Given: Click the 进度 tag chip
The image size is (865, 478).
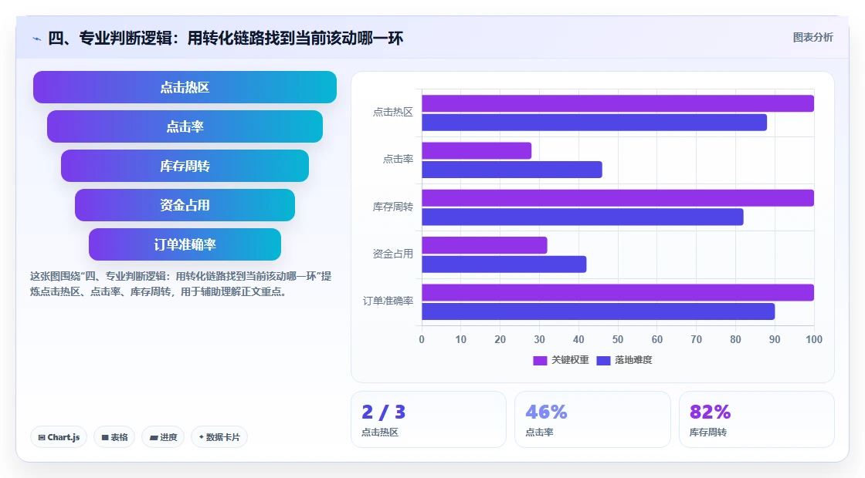Looking at the screenshot, I should point(163,437).
